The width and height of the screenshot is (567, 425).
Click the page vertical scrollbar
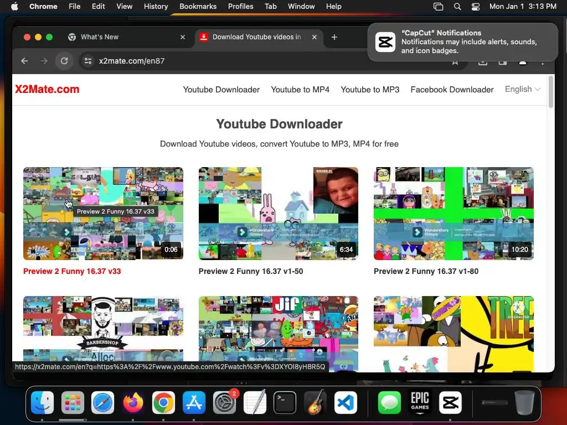coord(551,92)
